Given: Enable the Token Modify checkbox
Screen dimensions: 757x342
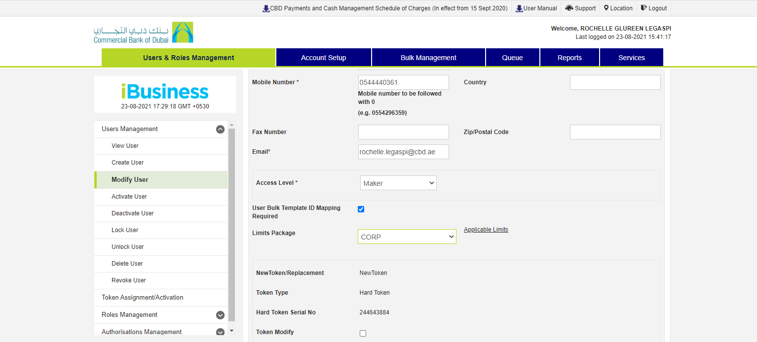Looking at the screenshot, I should (x=363, y=333).
